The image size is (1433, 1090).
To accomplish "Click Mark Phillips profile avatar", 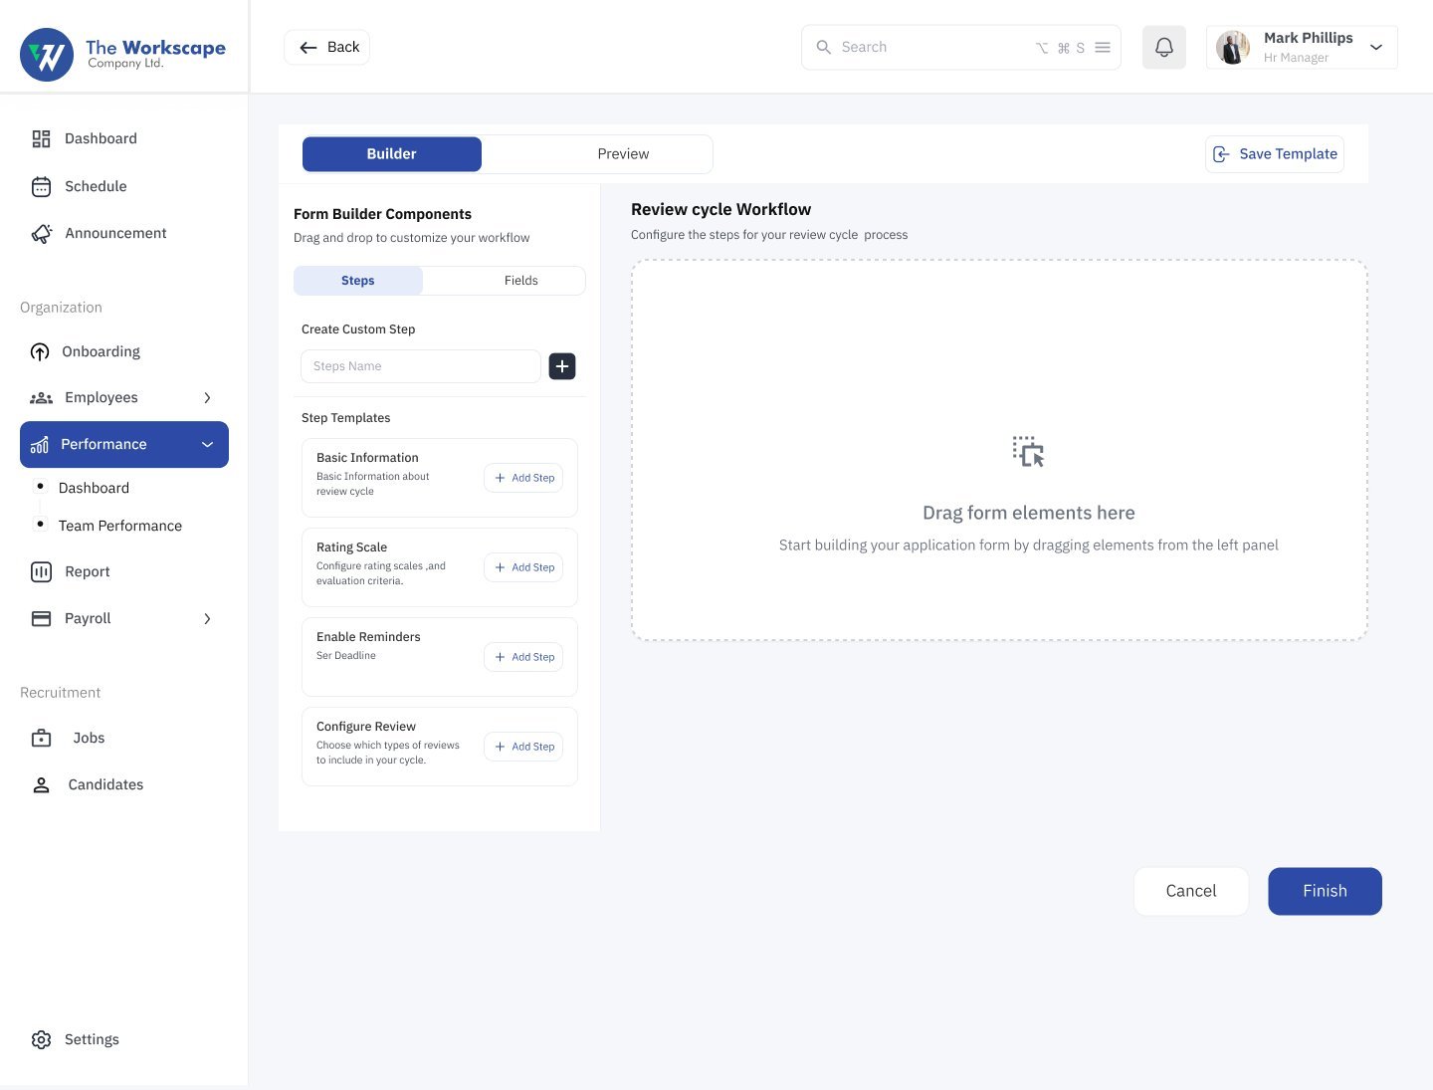I will [x=1233, y=47].
